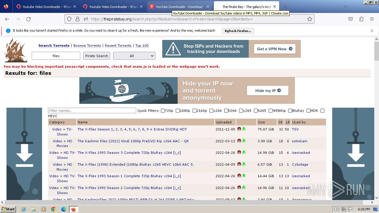379x213 pixels.
Task: Sort results by SE seeders column
Action: [280, 122]
